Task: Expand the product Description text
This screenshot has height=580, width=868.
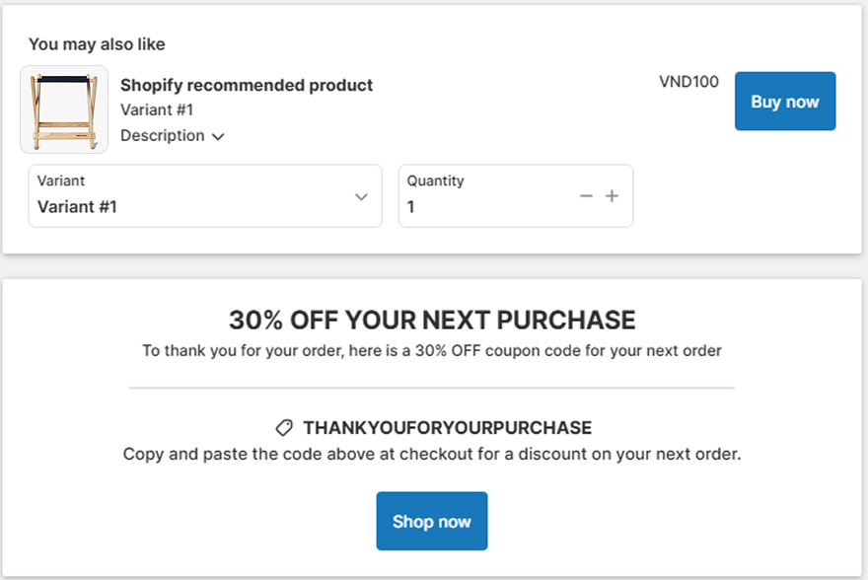Action: (163, 136)
